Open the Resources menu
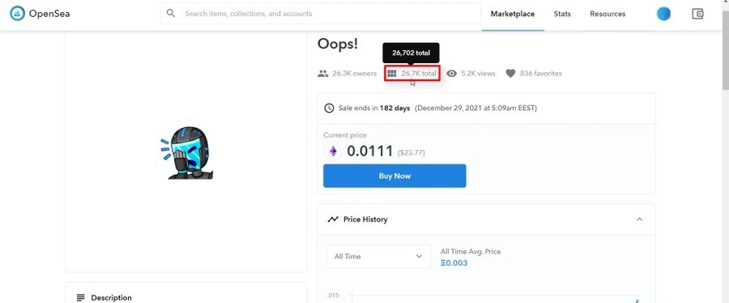Image resolution: width=729 pixels, height=303 pixels. pyautogui.click(x=607, y=14)
